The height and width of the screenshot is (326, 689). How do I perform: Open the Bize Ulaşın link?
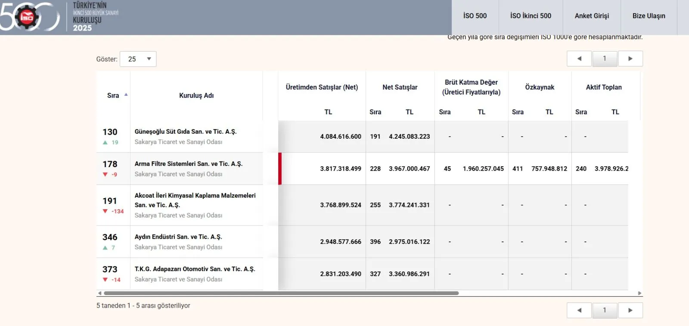[649, 16]
